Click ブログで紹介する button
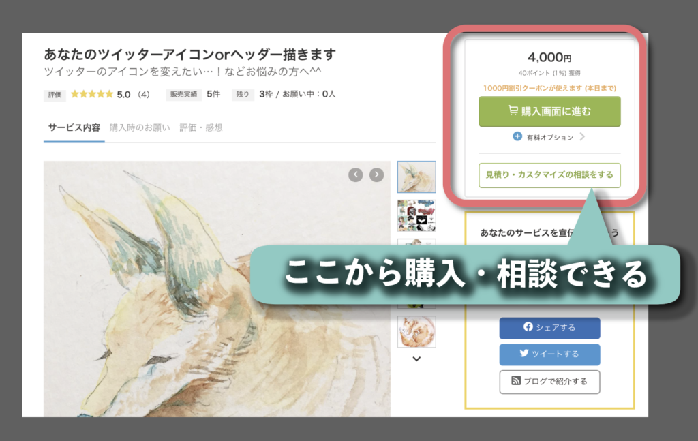698x441 pixels. [x=550, y=382]
